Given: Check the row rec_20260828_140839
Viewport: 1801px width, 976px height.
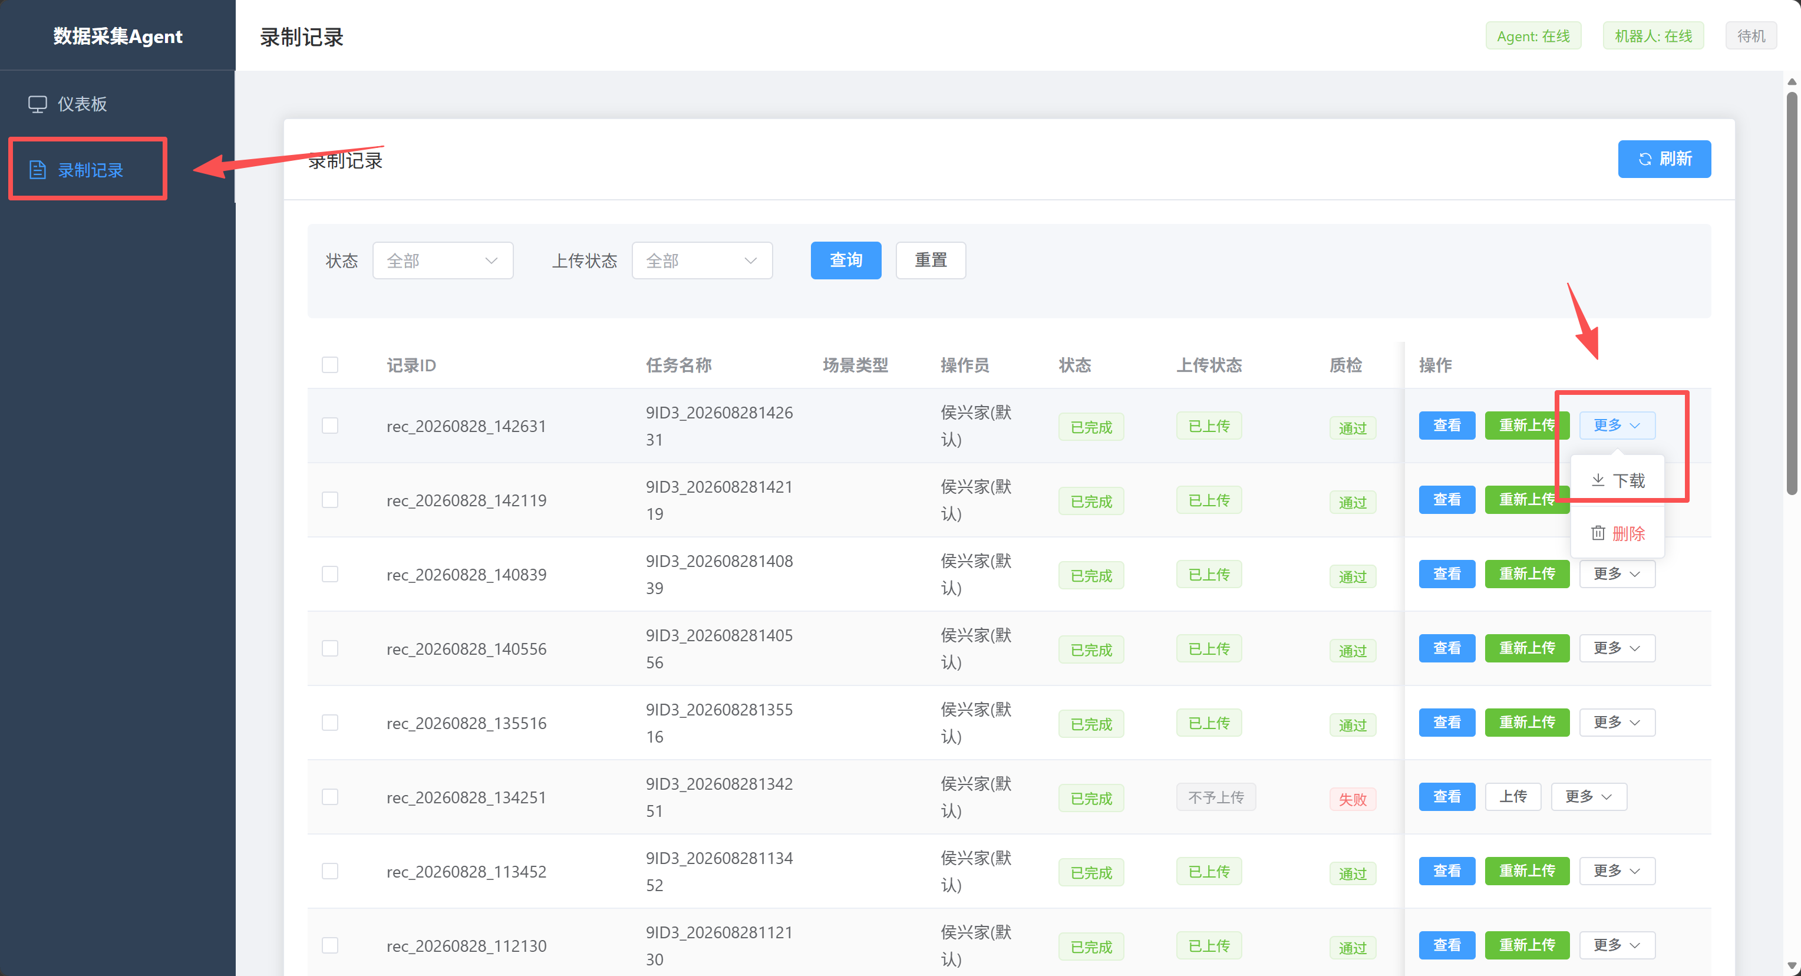Looking at the screenshot, I should point(330,574).
